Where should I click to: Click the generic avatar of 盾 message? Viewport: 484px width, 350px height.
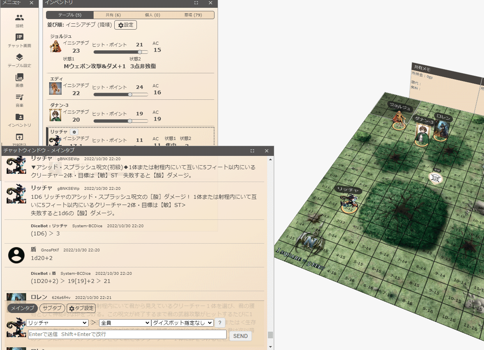(x=16, y=255)
